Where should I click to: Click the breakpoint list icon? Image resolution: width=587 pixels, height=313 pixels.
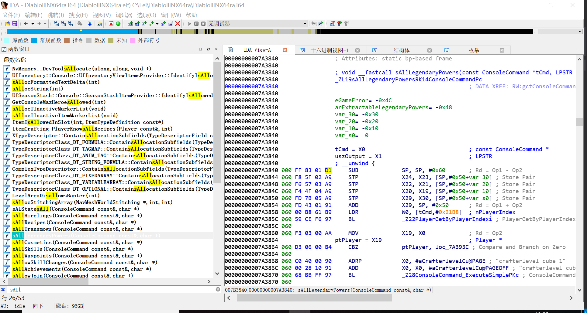click(333, 24)
